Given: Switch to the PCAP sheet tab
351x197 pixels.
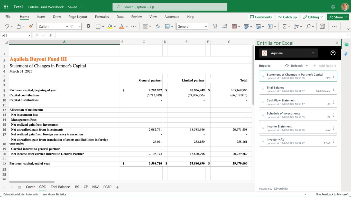Looking at the screenshot, I should (107, 187).
